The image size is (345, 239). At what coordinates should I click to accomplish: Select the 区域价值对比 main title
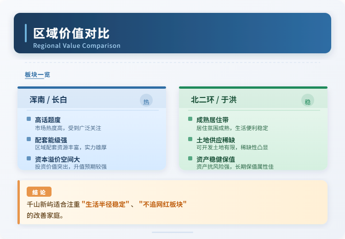71,34
